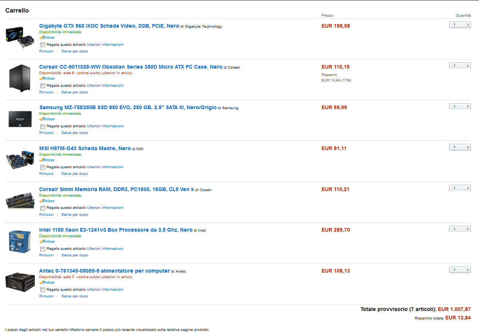Click 'Ulteriori informazioni' for the Antec item

point(105,290)
